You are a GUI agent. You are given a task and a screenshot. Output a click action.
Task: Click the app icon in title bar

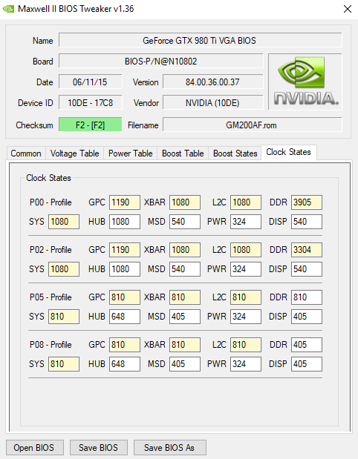[x=8, y=9]
